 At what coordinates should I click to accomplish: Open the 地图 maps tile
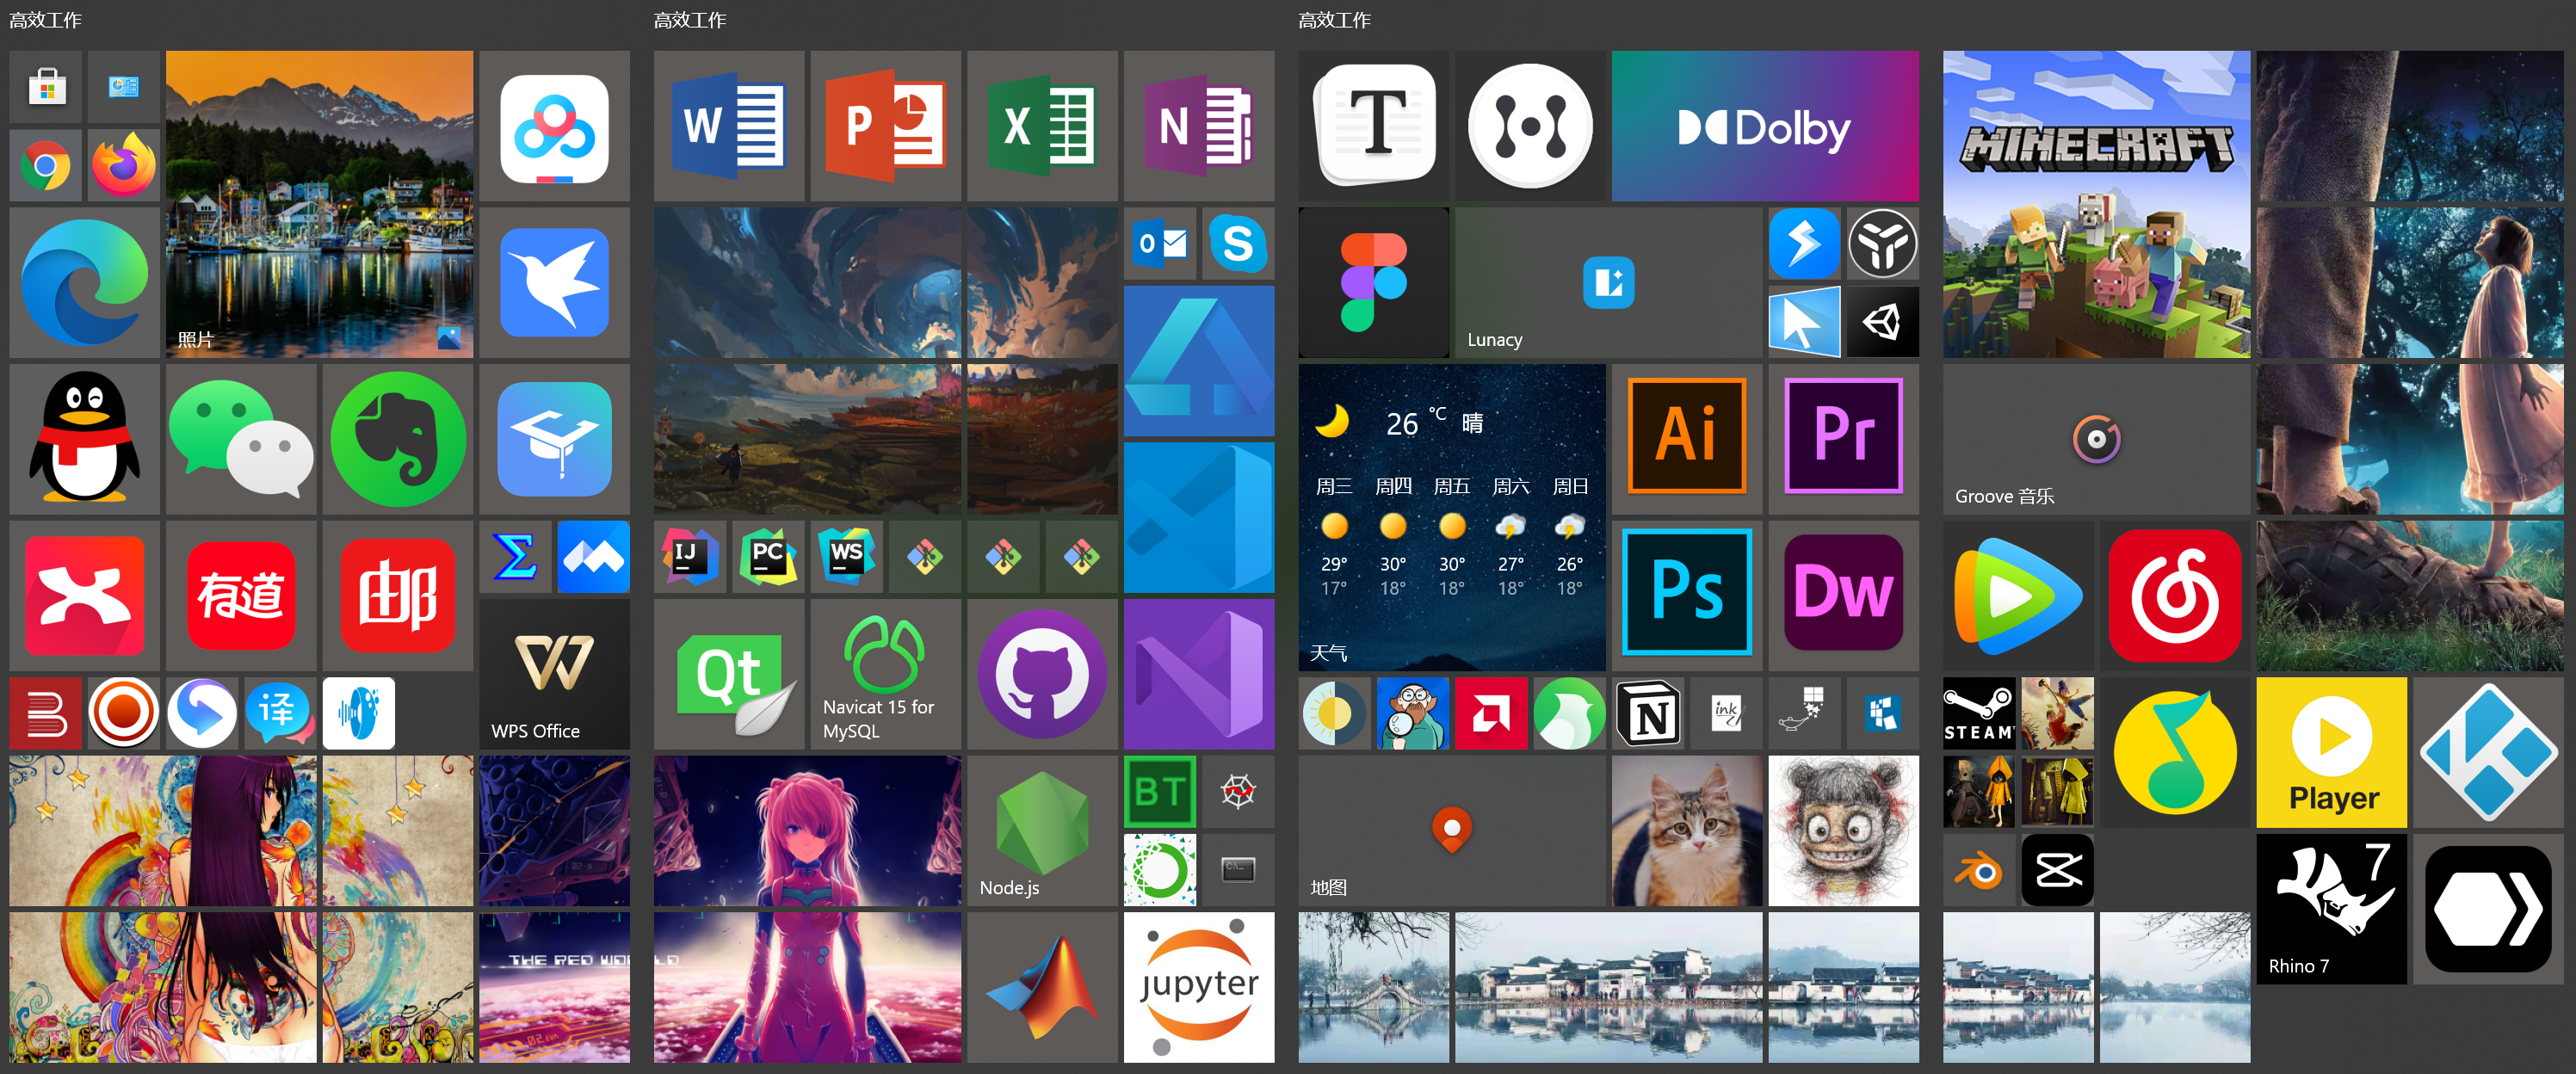coord(1451,831)
